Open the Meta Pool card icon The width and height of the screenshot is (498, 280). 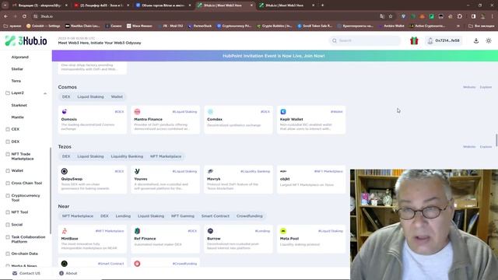(283, 231)
